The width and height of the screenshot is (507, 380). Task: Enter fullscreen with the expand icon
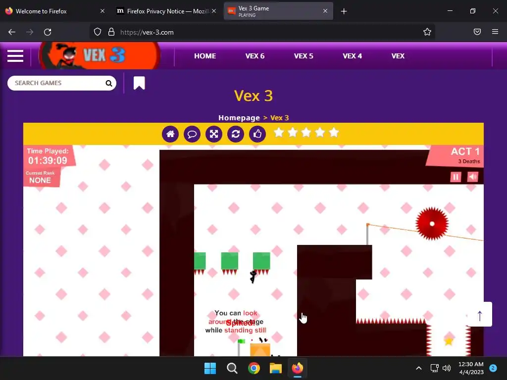(214, 134)
